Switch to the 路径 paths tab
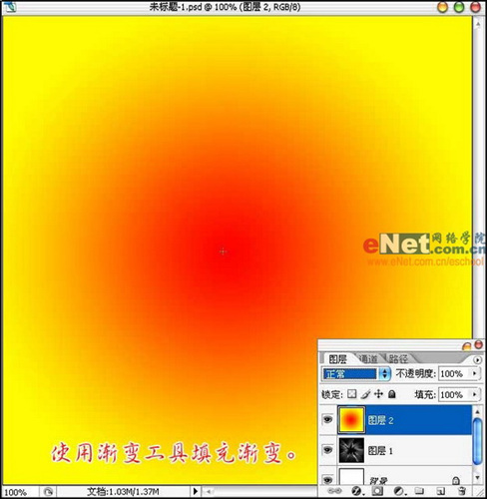Image resolution: width=487 pixels, height=499 pixels. tap(398, 359)
